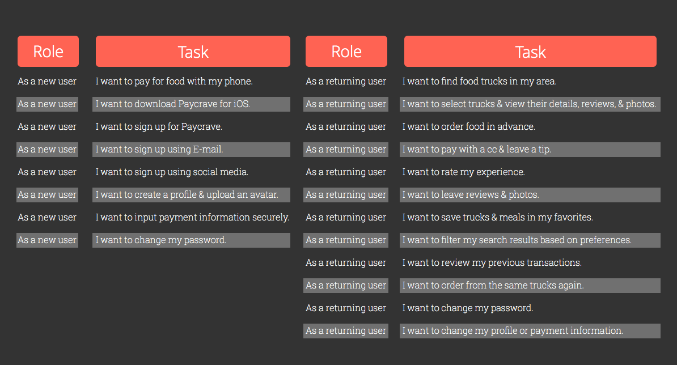677x365 pixels.
Task: Select 'pay with a cc & leave a tip' row
Action: [x=530, y=149]
